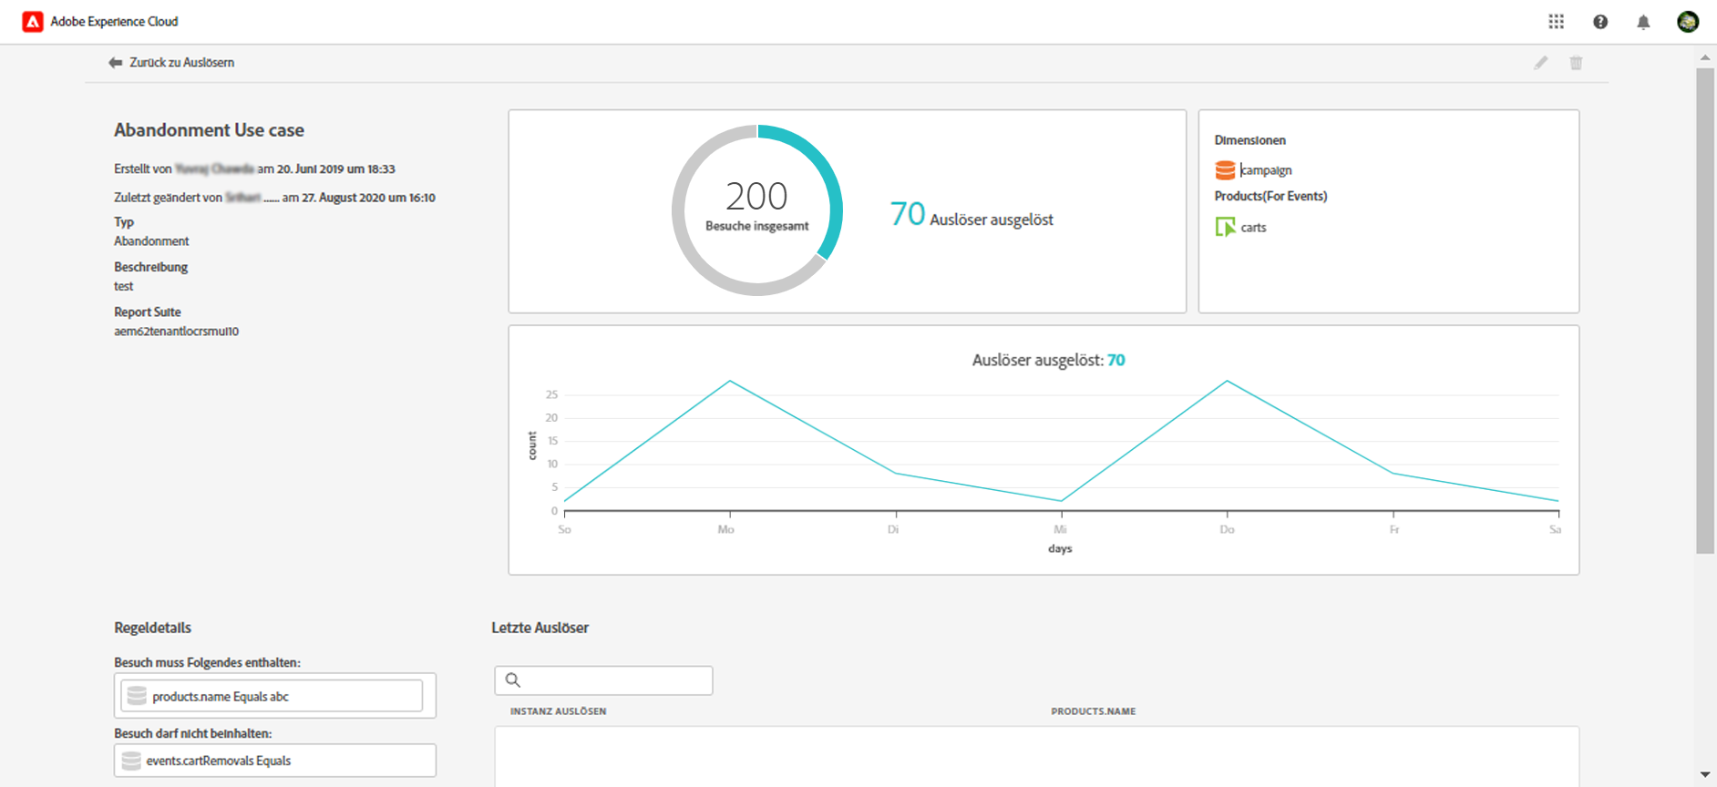Click the campaign dimension database icon
The height and width of the screenshot is (787, 1717).
1225,170
